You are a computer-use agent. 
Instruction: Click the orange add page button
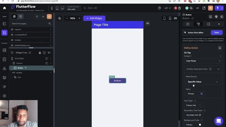49,17
